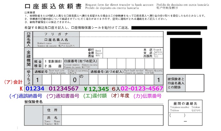Click the 住所 address entry field
Image resolution: width=221 pixels, height=131 pixels.
(x=112, y=110)
